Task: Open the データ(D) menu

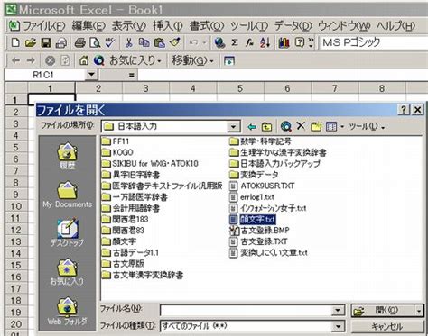Action: pyautogui.click(x=293, y=26)
